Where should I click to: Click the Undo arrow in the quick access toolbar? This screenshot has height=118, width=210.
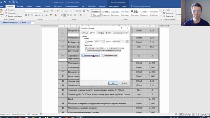(x=5, y=2)
